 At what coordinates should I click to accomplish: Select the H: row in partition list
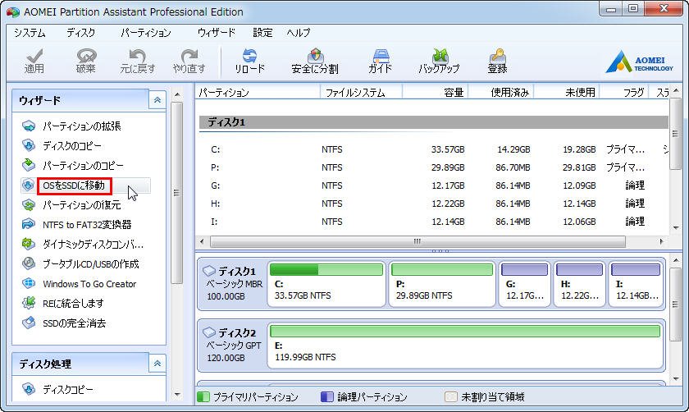pos(432,204)
